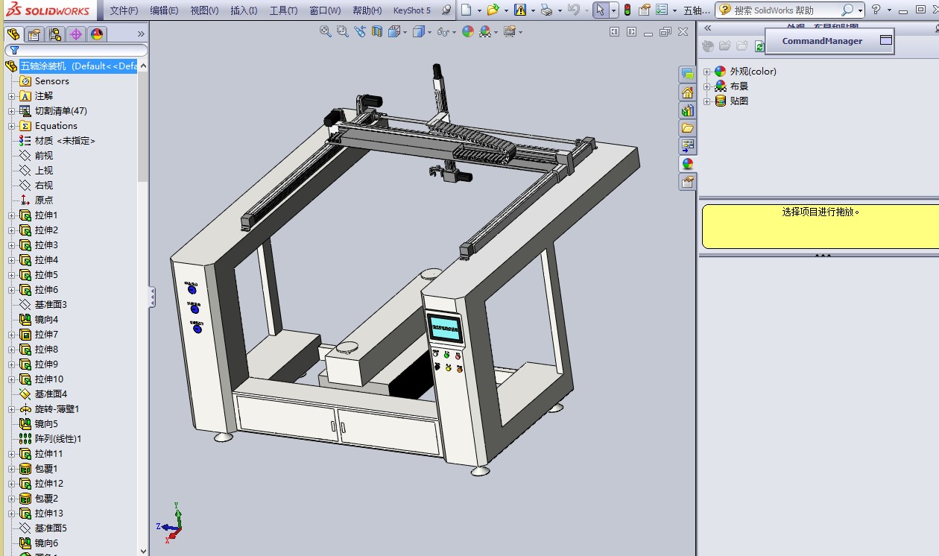Click the CommandManager floating button
This screenshot has width=939, height=556.
pos(822,41)
